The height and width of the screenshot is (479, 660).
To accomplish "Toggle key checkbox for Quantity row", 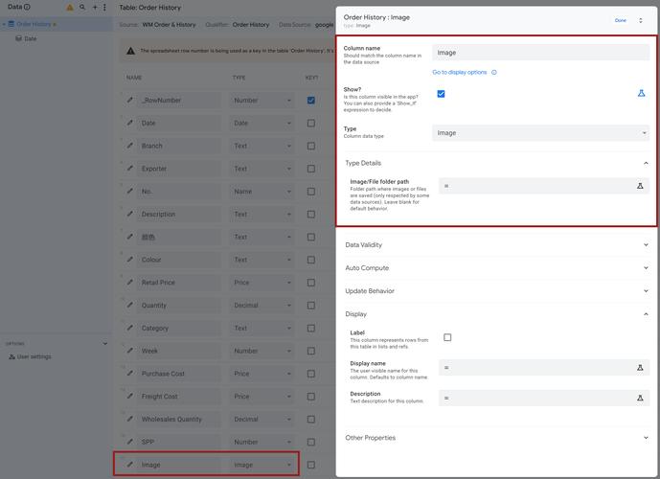I will [311, 306].
